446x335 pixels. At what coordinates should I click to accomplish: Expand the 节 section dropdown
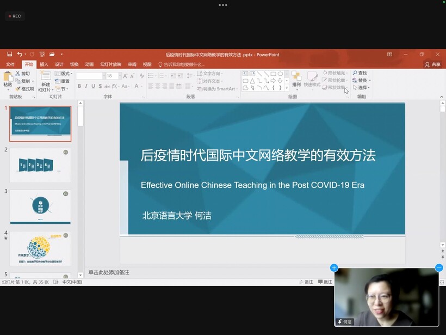pyautogui.click(x=61, y=89)
